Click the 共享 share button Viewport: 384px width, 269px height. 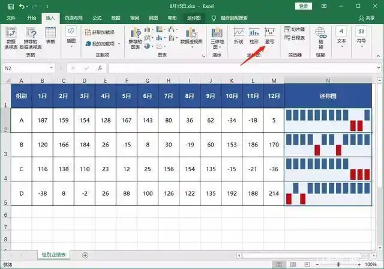[365, 19]
